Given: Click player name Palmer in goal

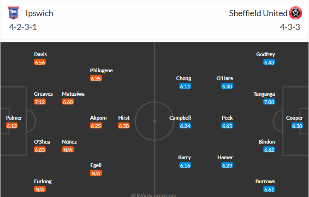Looking at the screenshot, I should (x=14, y=118).
